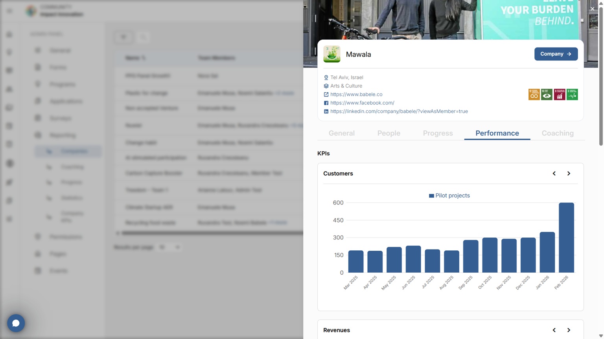Open the https://www.babele.co link
Screen dimensions: 604x339
[356, 95]
